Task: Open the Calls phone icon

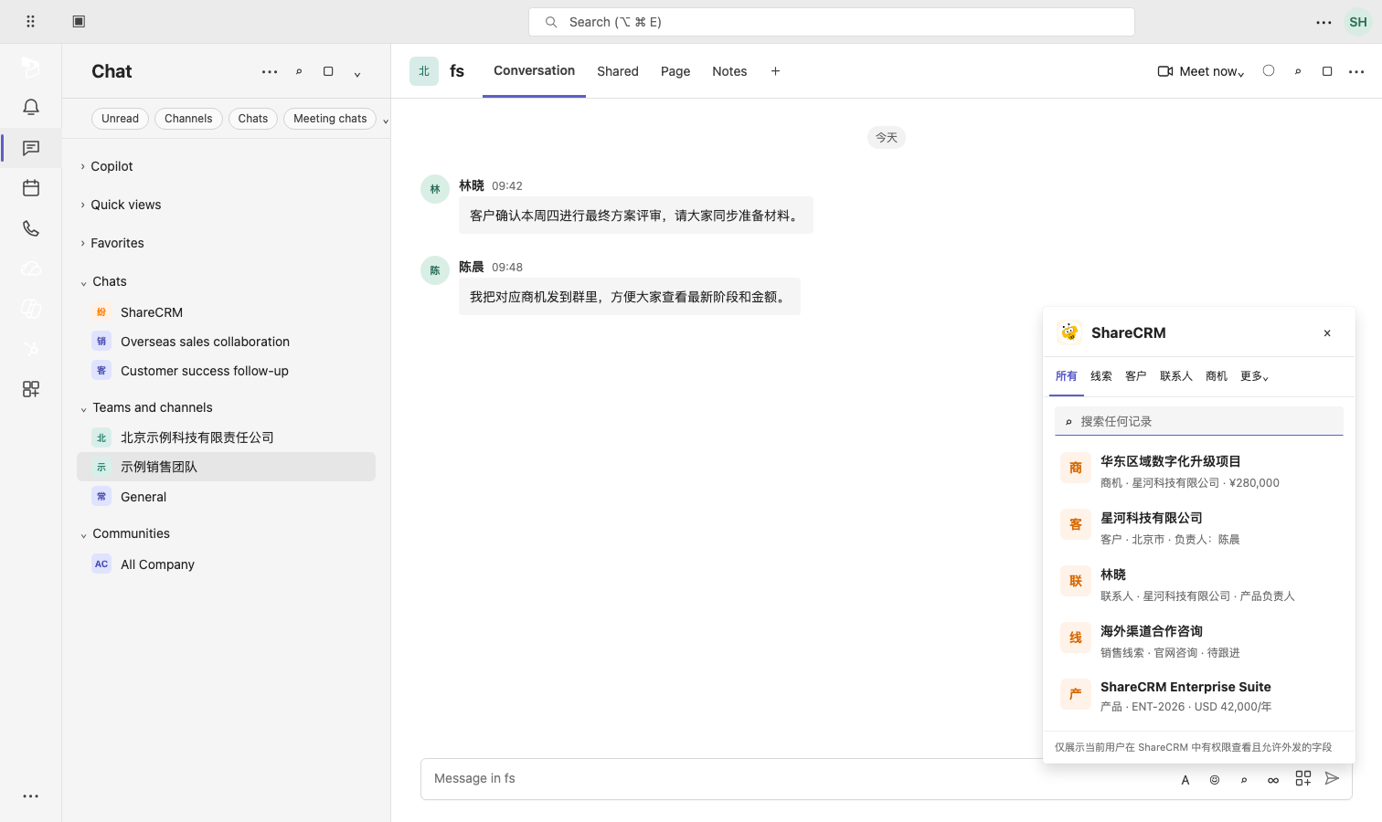Action: pos(31,228)
